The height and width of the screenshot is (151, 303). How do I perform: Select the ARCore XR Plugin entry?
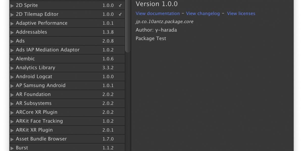pyautogui.click(x=37, y=112)
